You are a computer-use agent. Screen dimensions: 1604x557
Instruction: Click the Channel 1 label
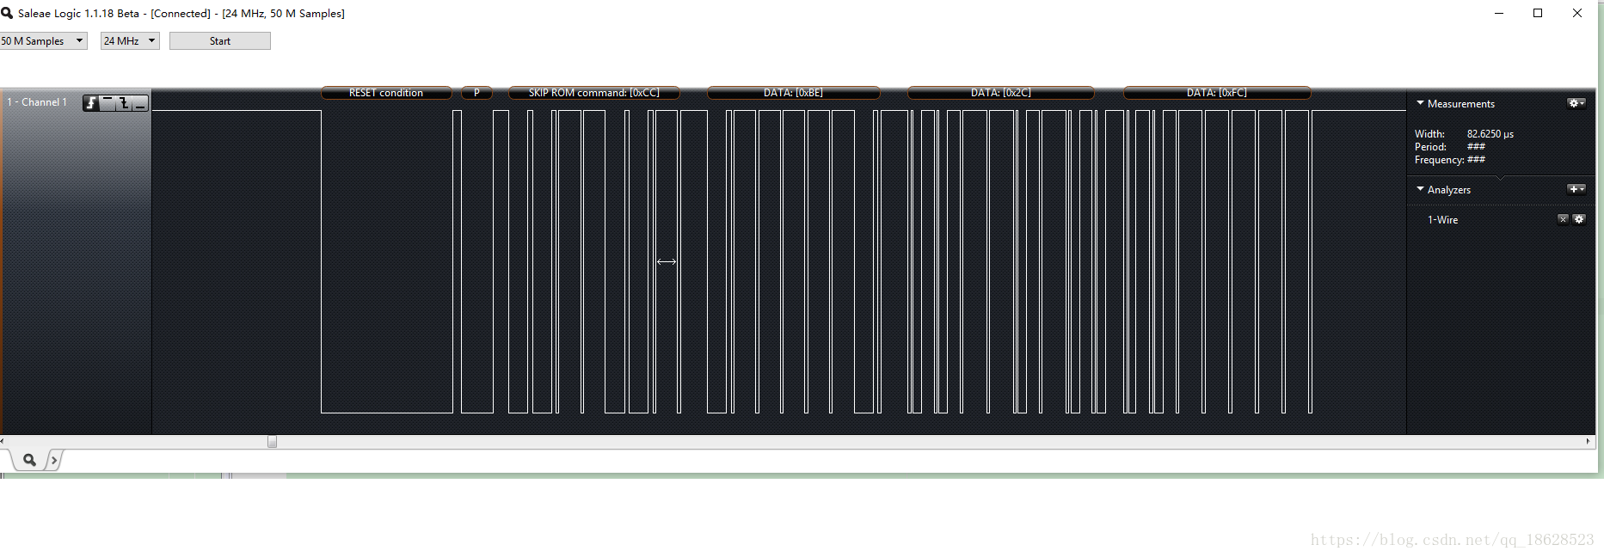pos(37,102)
